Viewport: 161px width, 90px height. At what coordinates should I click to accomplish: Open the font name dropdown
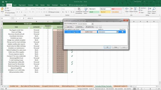click(25, 9)
